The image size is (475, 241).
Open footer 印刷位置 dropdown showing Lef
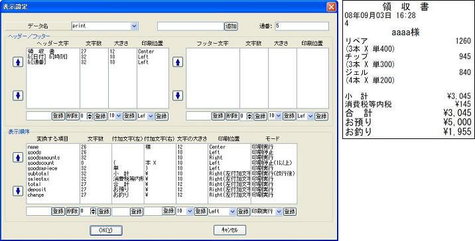point(310,116)
